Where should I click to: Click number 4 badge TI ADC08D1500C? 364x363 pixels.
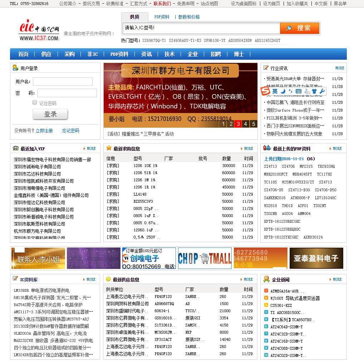(266, 312)
